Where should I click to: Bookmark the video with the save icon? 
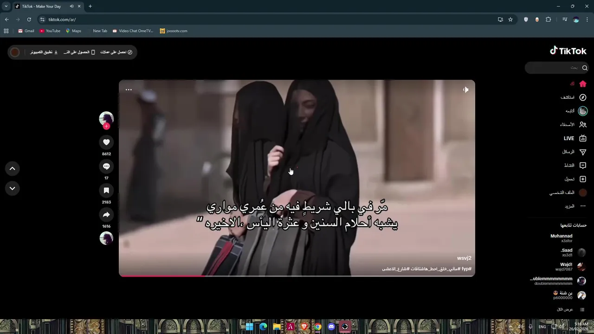point(106,191)
